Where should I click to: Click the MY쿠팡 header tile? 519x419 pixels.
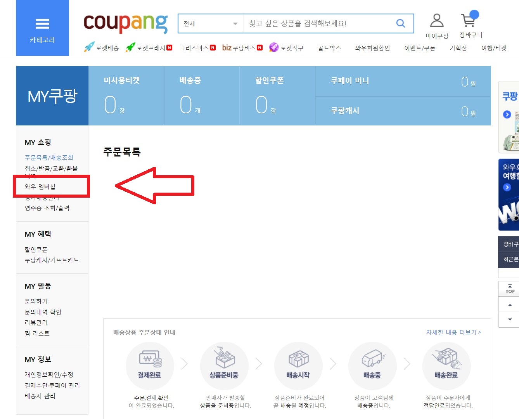click(x=52, y=96)
